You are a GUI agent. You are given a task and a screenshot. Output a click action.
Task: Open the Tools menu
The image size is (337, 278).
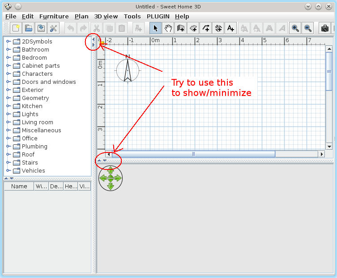[x=132, y=16]
